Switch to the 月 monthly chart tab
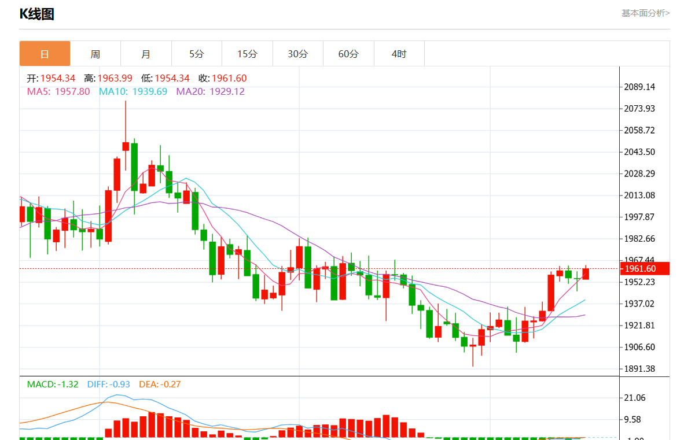Screen dimensions: 684x440 (x=146, y=54)
